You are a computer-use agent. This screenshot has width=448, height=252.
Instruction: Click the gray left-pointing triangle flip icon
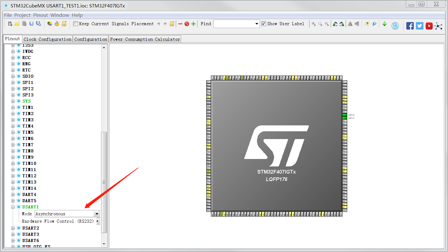(x=357, y=24)
